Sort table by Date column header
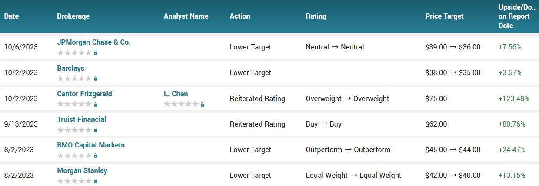The width and height of the screenshot is (539, 186). 12,16
